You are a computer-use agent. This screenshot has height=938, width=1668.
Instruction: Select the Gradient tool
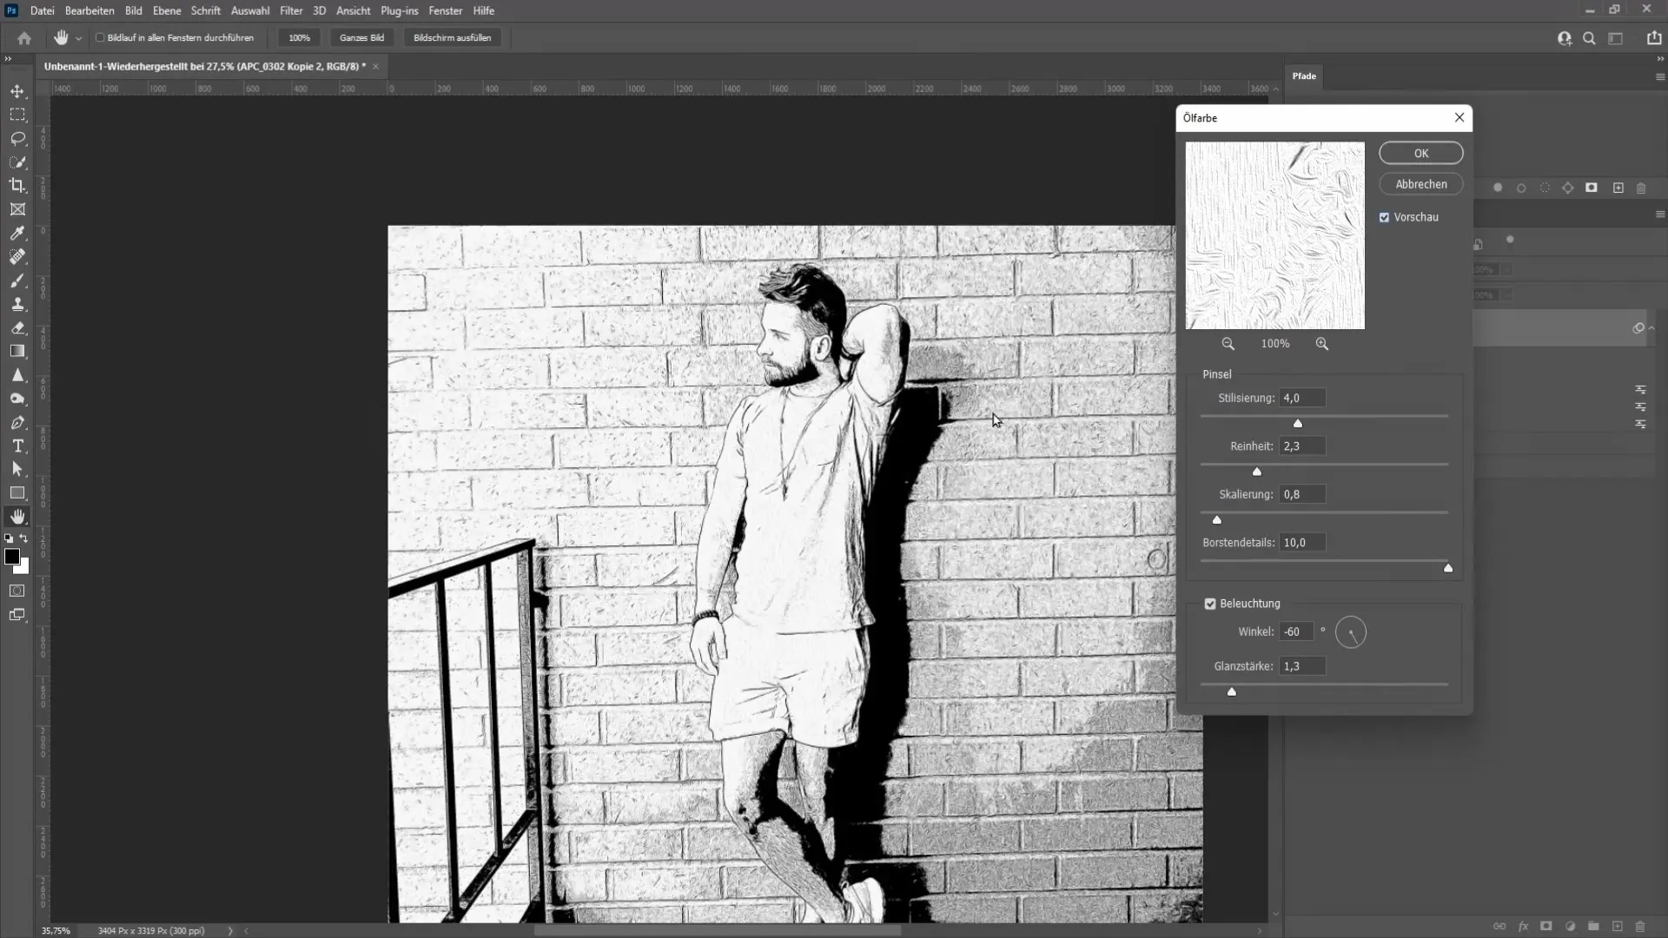pos(17,352)
